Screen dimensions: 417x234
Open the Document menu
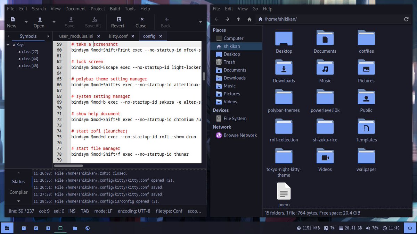point(75,9)
